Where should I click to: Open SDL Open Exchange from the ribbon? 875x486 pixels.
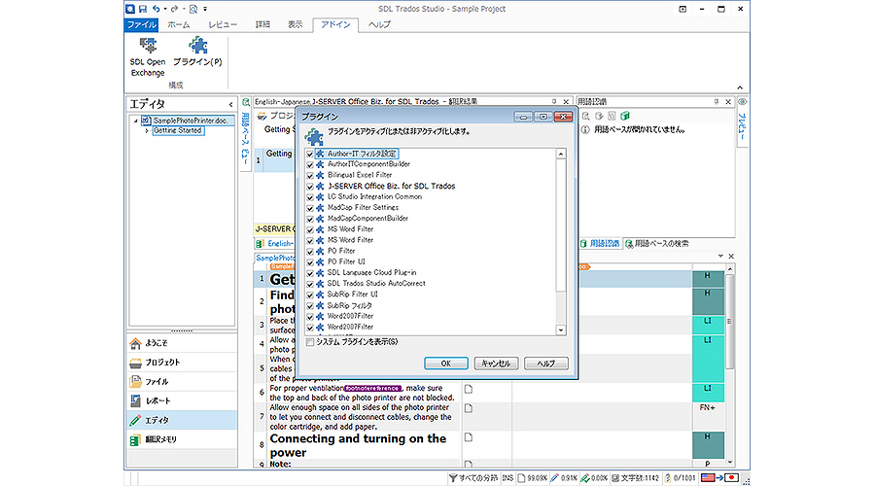(148, 56)
